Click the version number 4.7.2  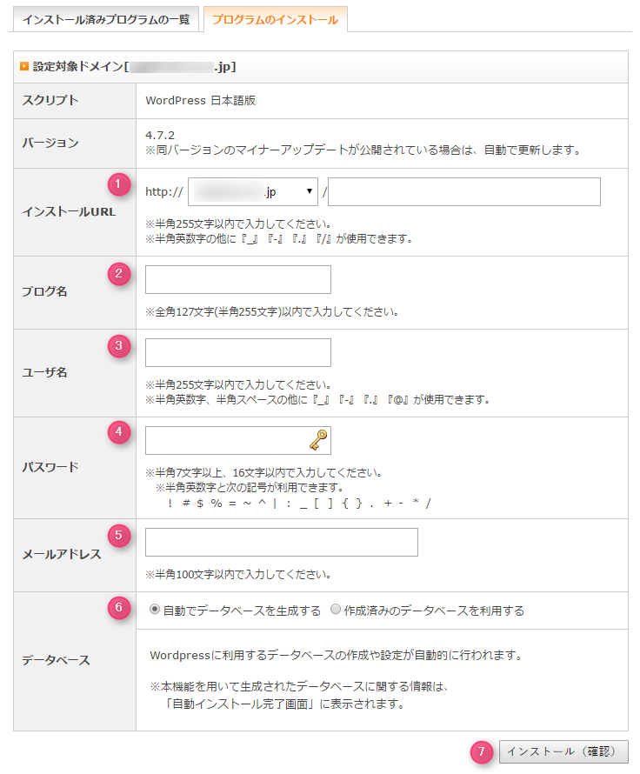point(160,135)
